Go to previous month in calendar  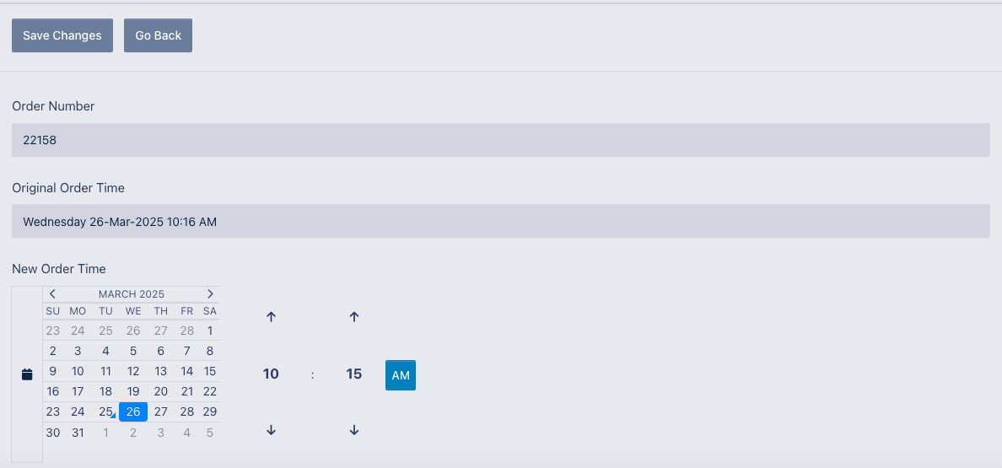[52, 294]
